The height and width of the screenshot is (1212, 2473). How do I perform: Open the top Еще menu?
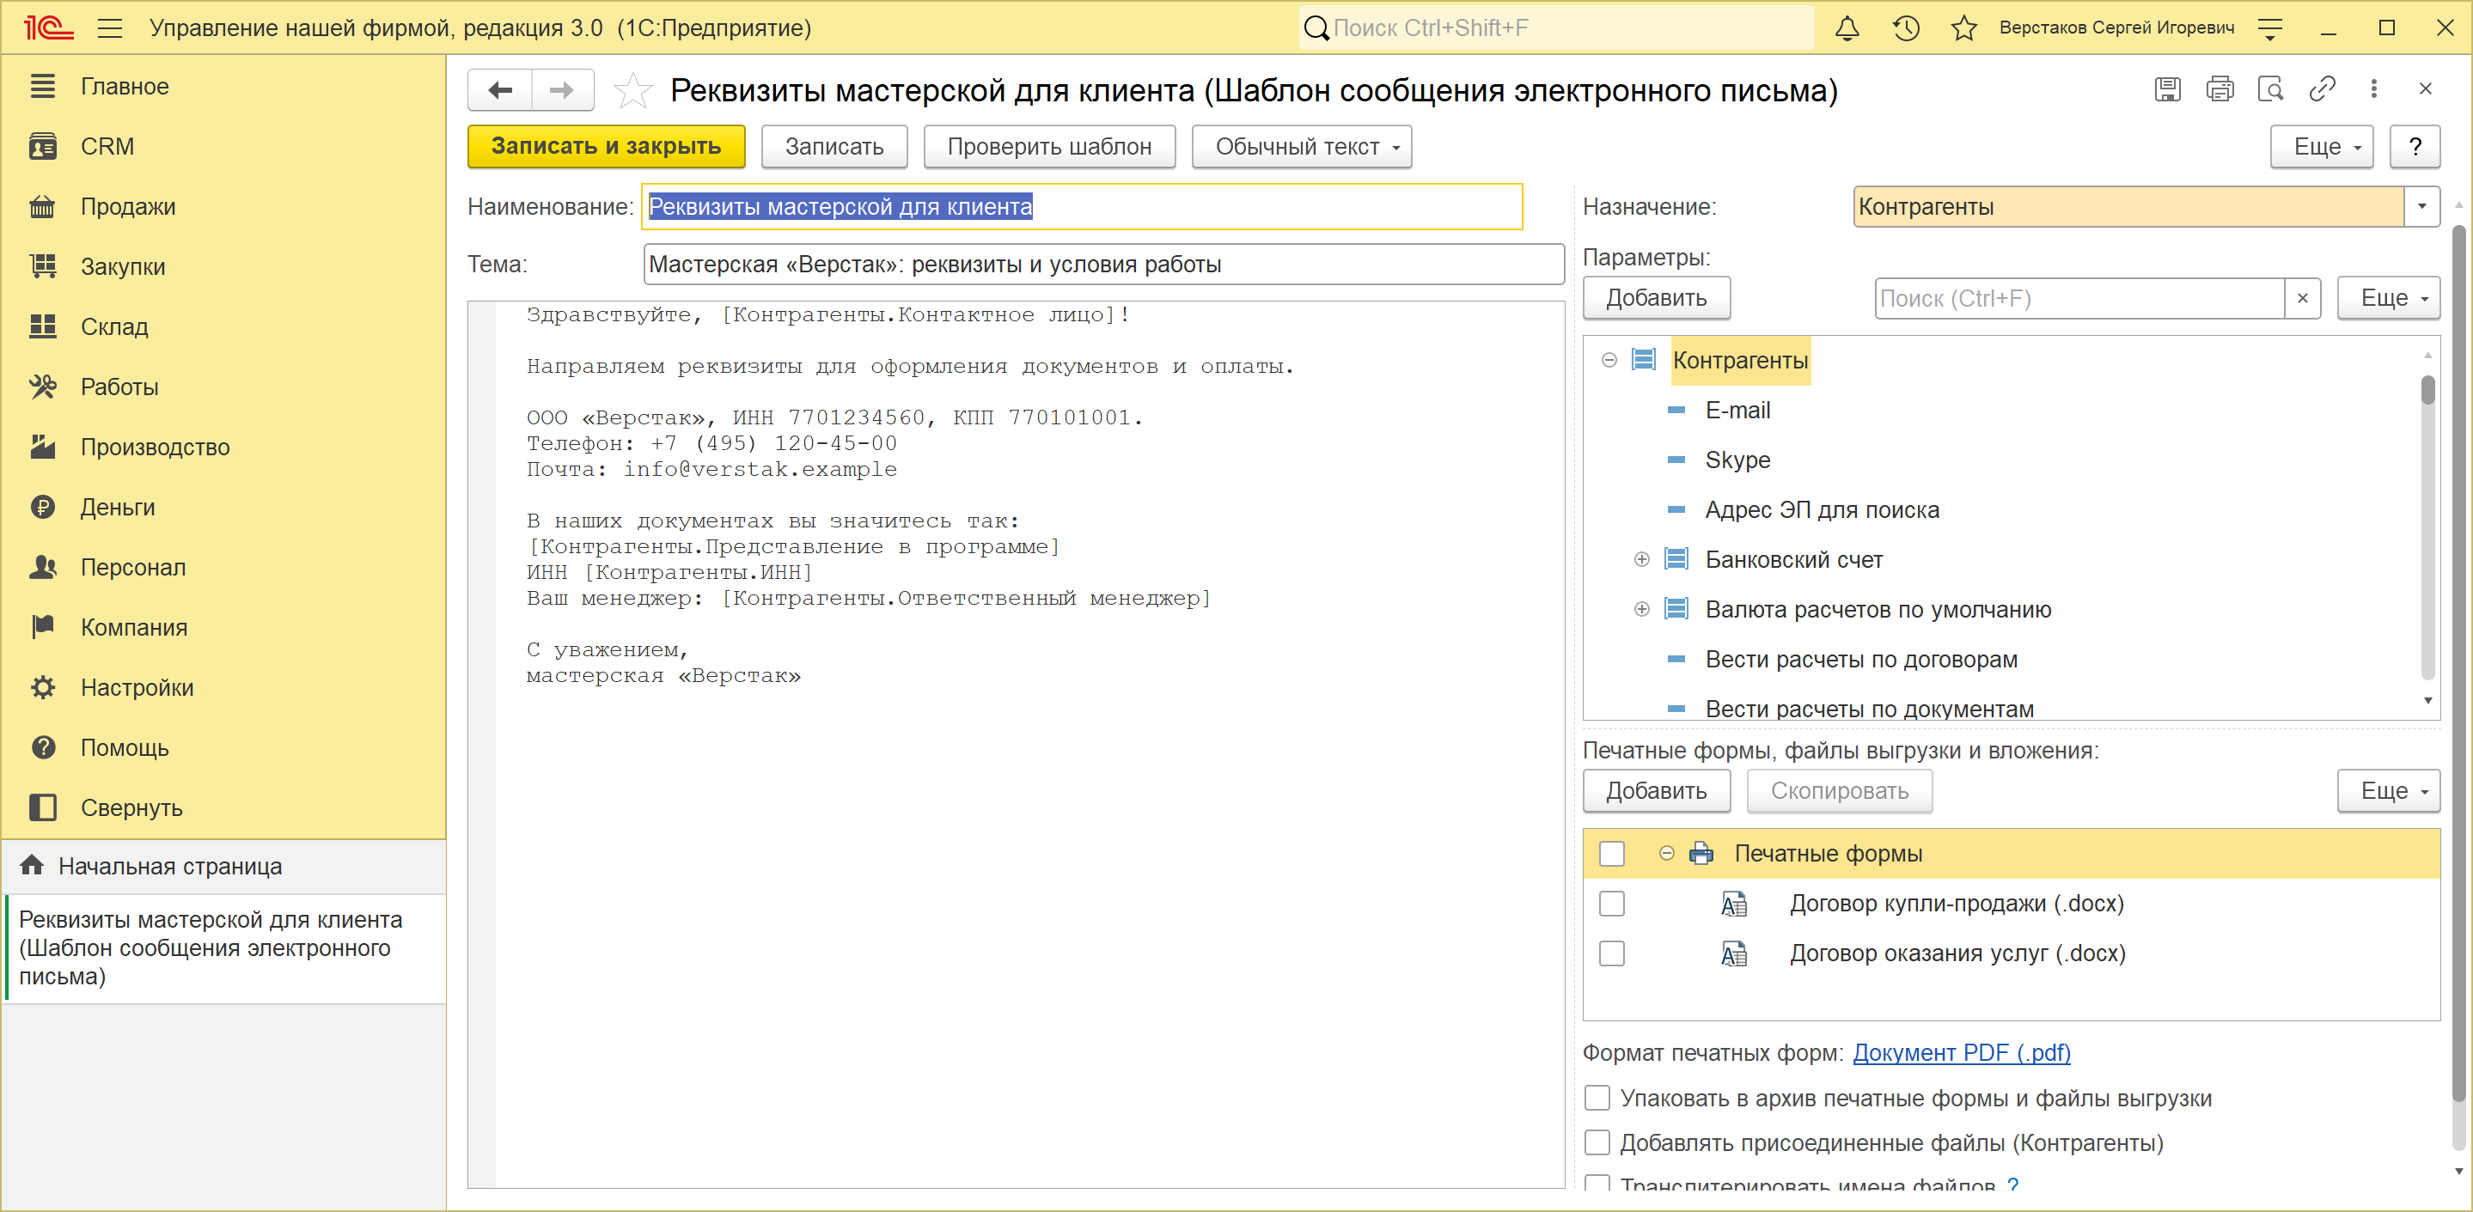(x=2320, y=147)
